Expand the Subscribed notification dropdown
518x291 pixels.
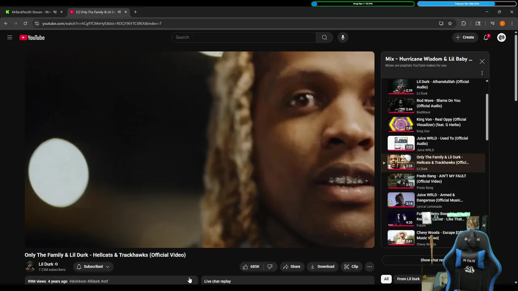tap(93, 266)
